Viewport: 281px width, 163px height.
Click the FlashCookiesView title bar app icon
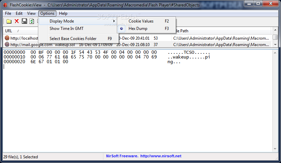5,5
